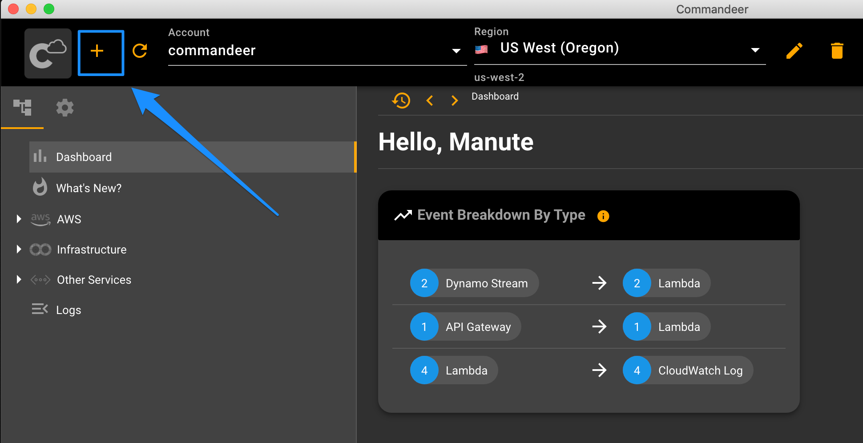Open the Region dropdown arrow
Viewport: 863px width, 443px height.
755,50
